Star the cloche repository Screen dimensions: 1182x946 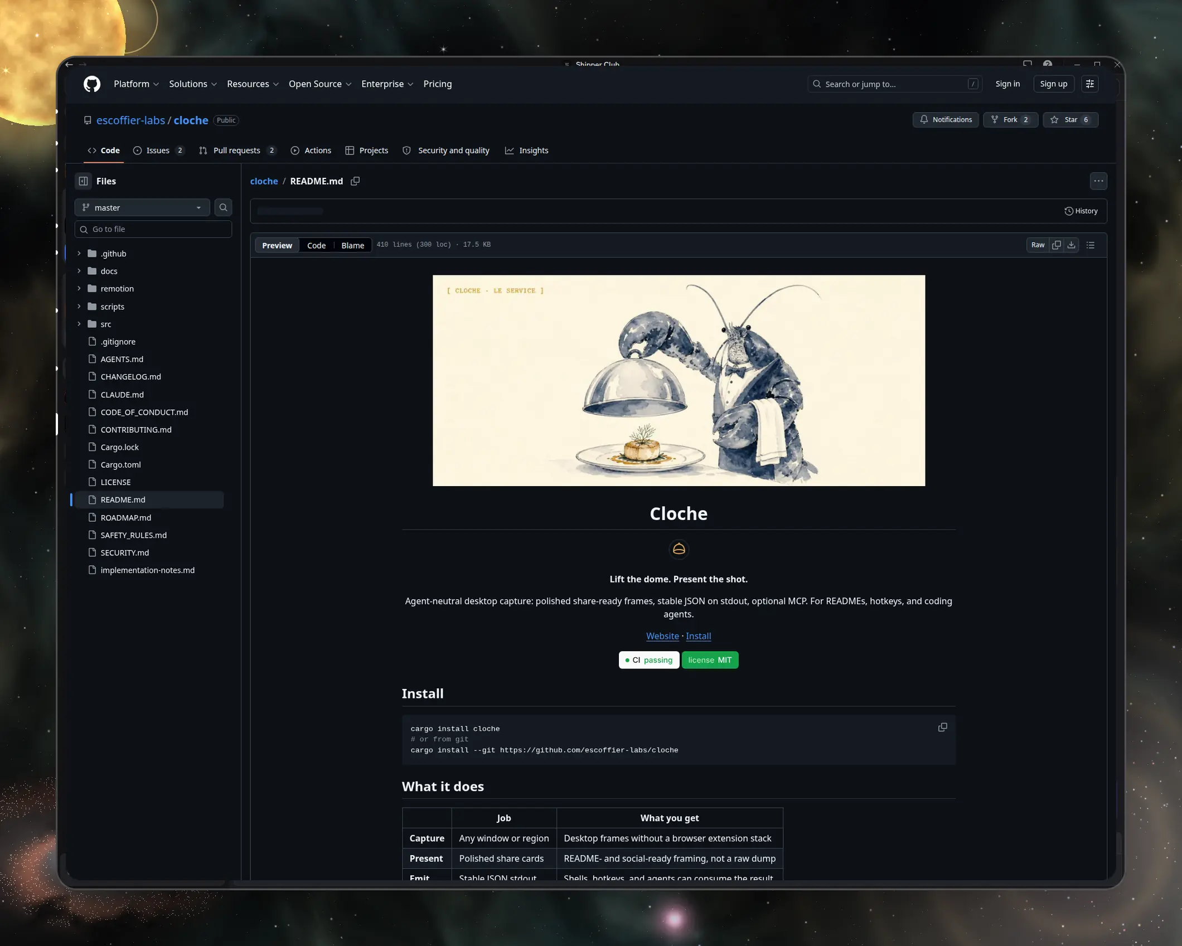click(1070, 120)
